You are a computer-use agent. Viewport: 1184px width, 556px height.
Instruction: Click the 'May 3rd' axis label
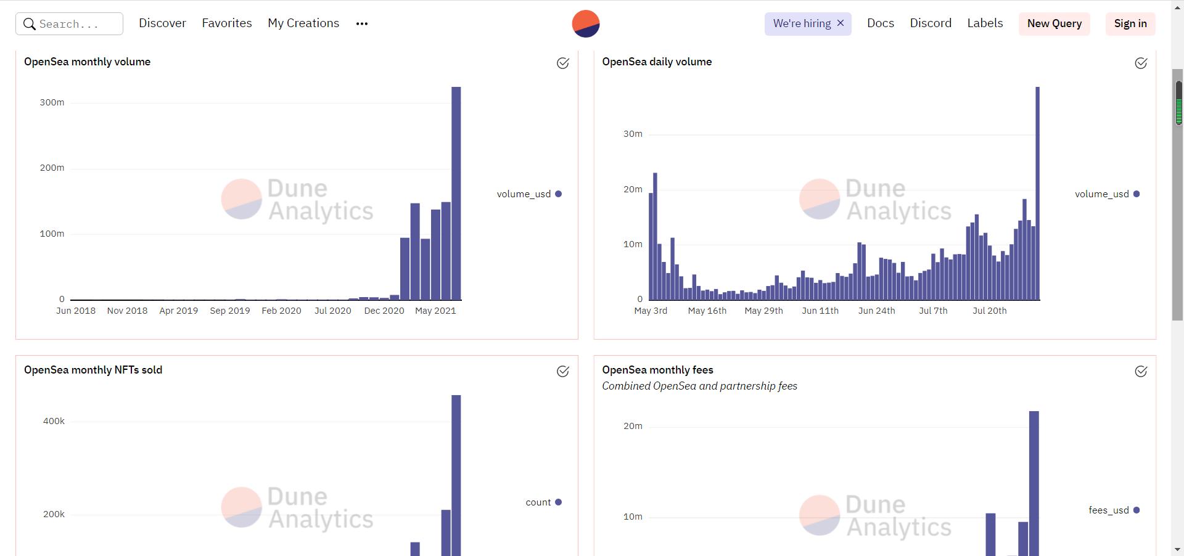(651, 311)
